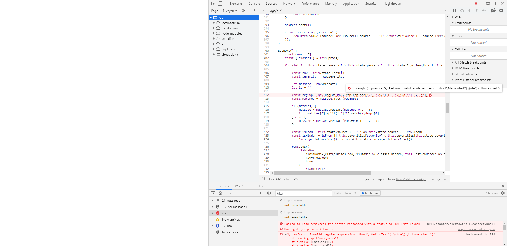Expand Event Listener Breakpoints section
507x246 pixels.
pyautogui.click(x=478, y=80)
